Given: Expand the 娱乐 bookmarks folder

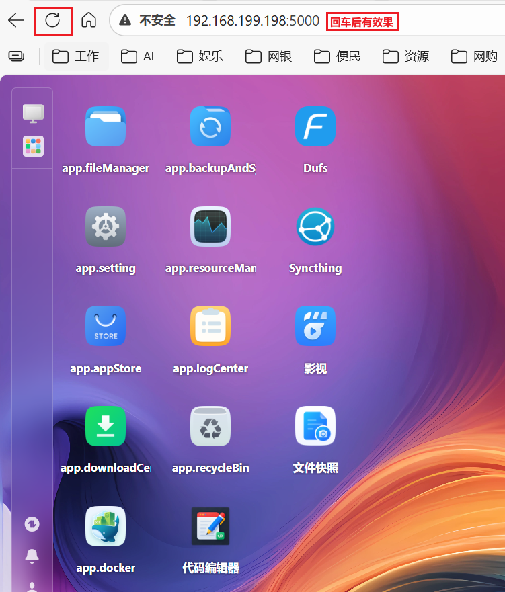Looking at the screenshot, I should (200, 56).
